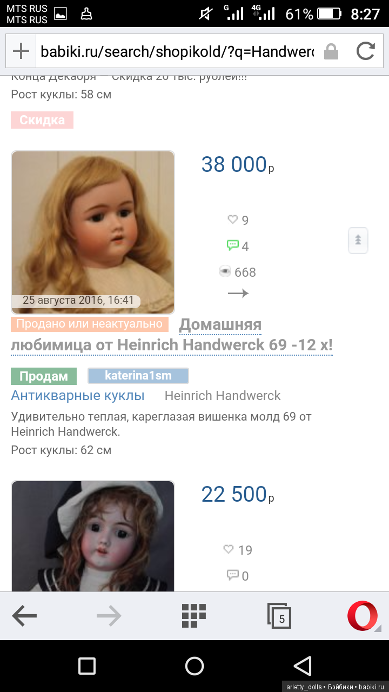Open a new tab with the plus icon

(21, 52)
